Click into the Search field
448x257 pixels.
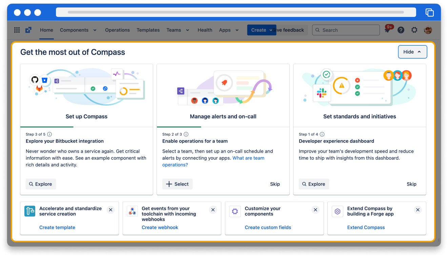(346, 30)
